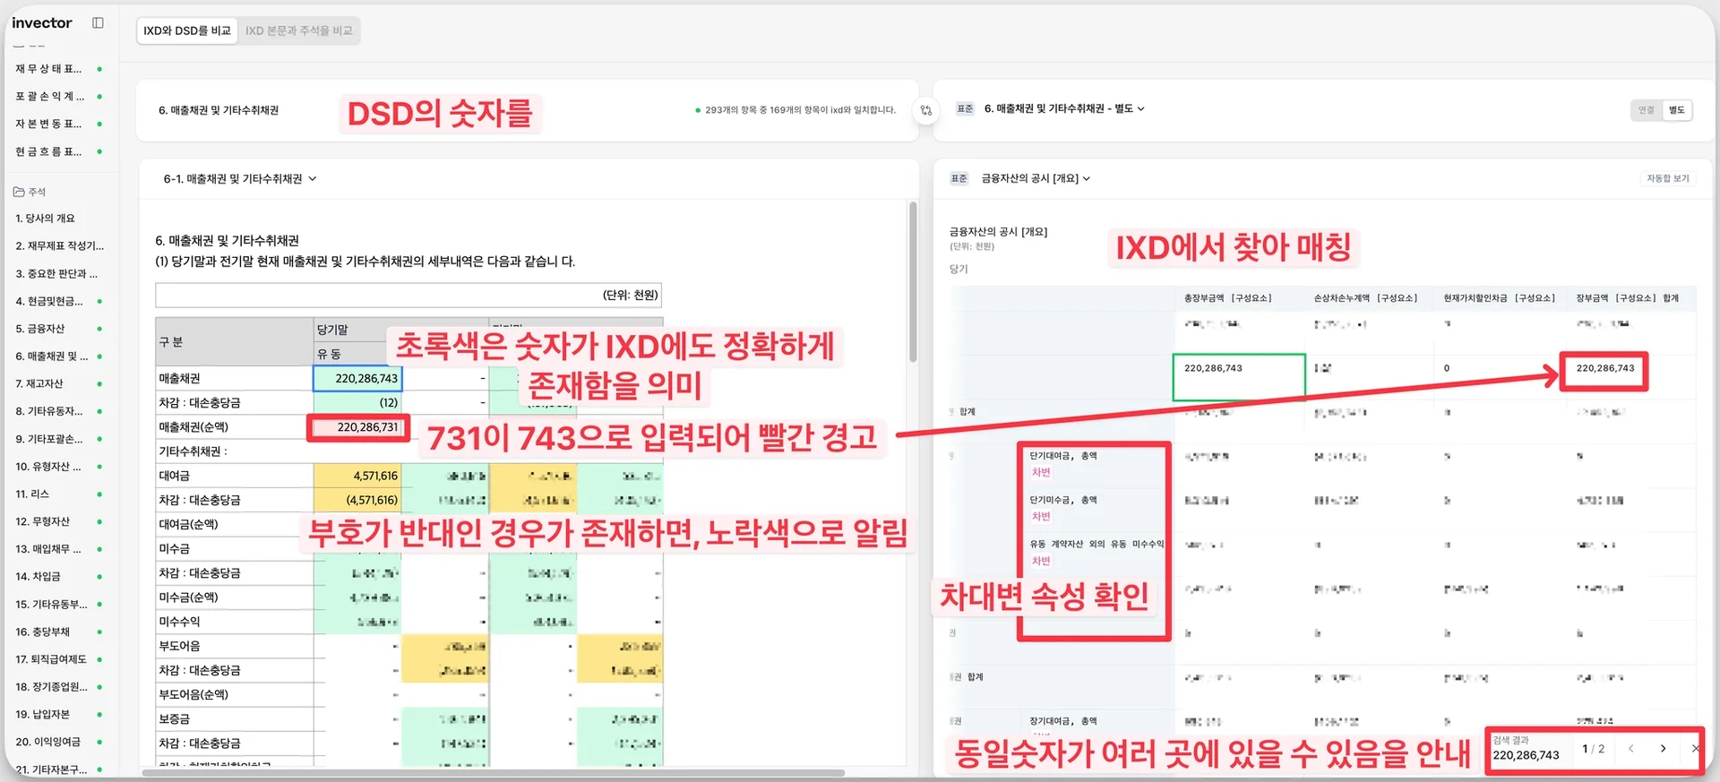Image resolution: width=1720 pixels, height=782 pixels.
Task: Click the 표준 badge beside 금융자산의 공시
Action: pos(959,179)
